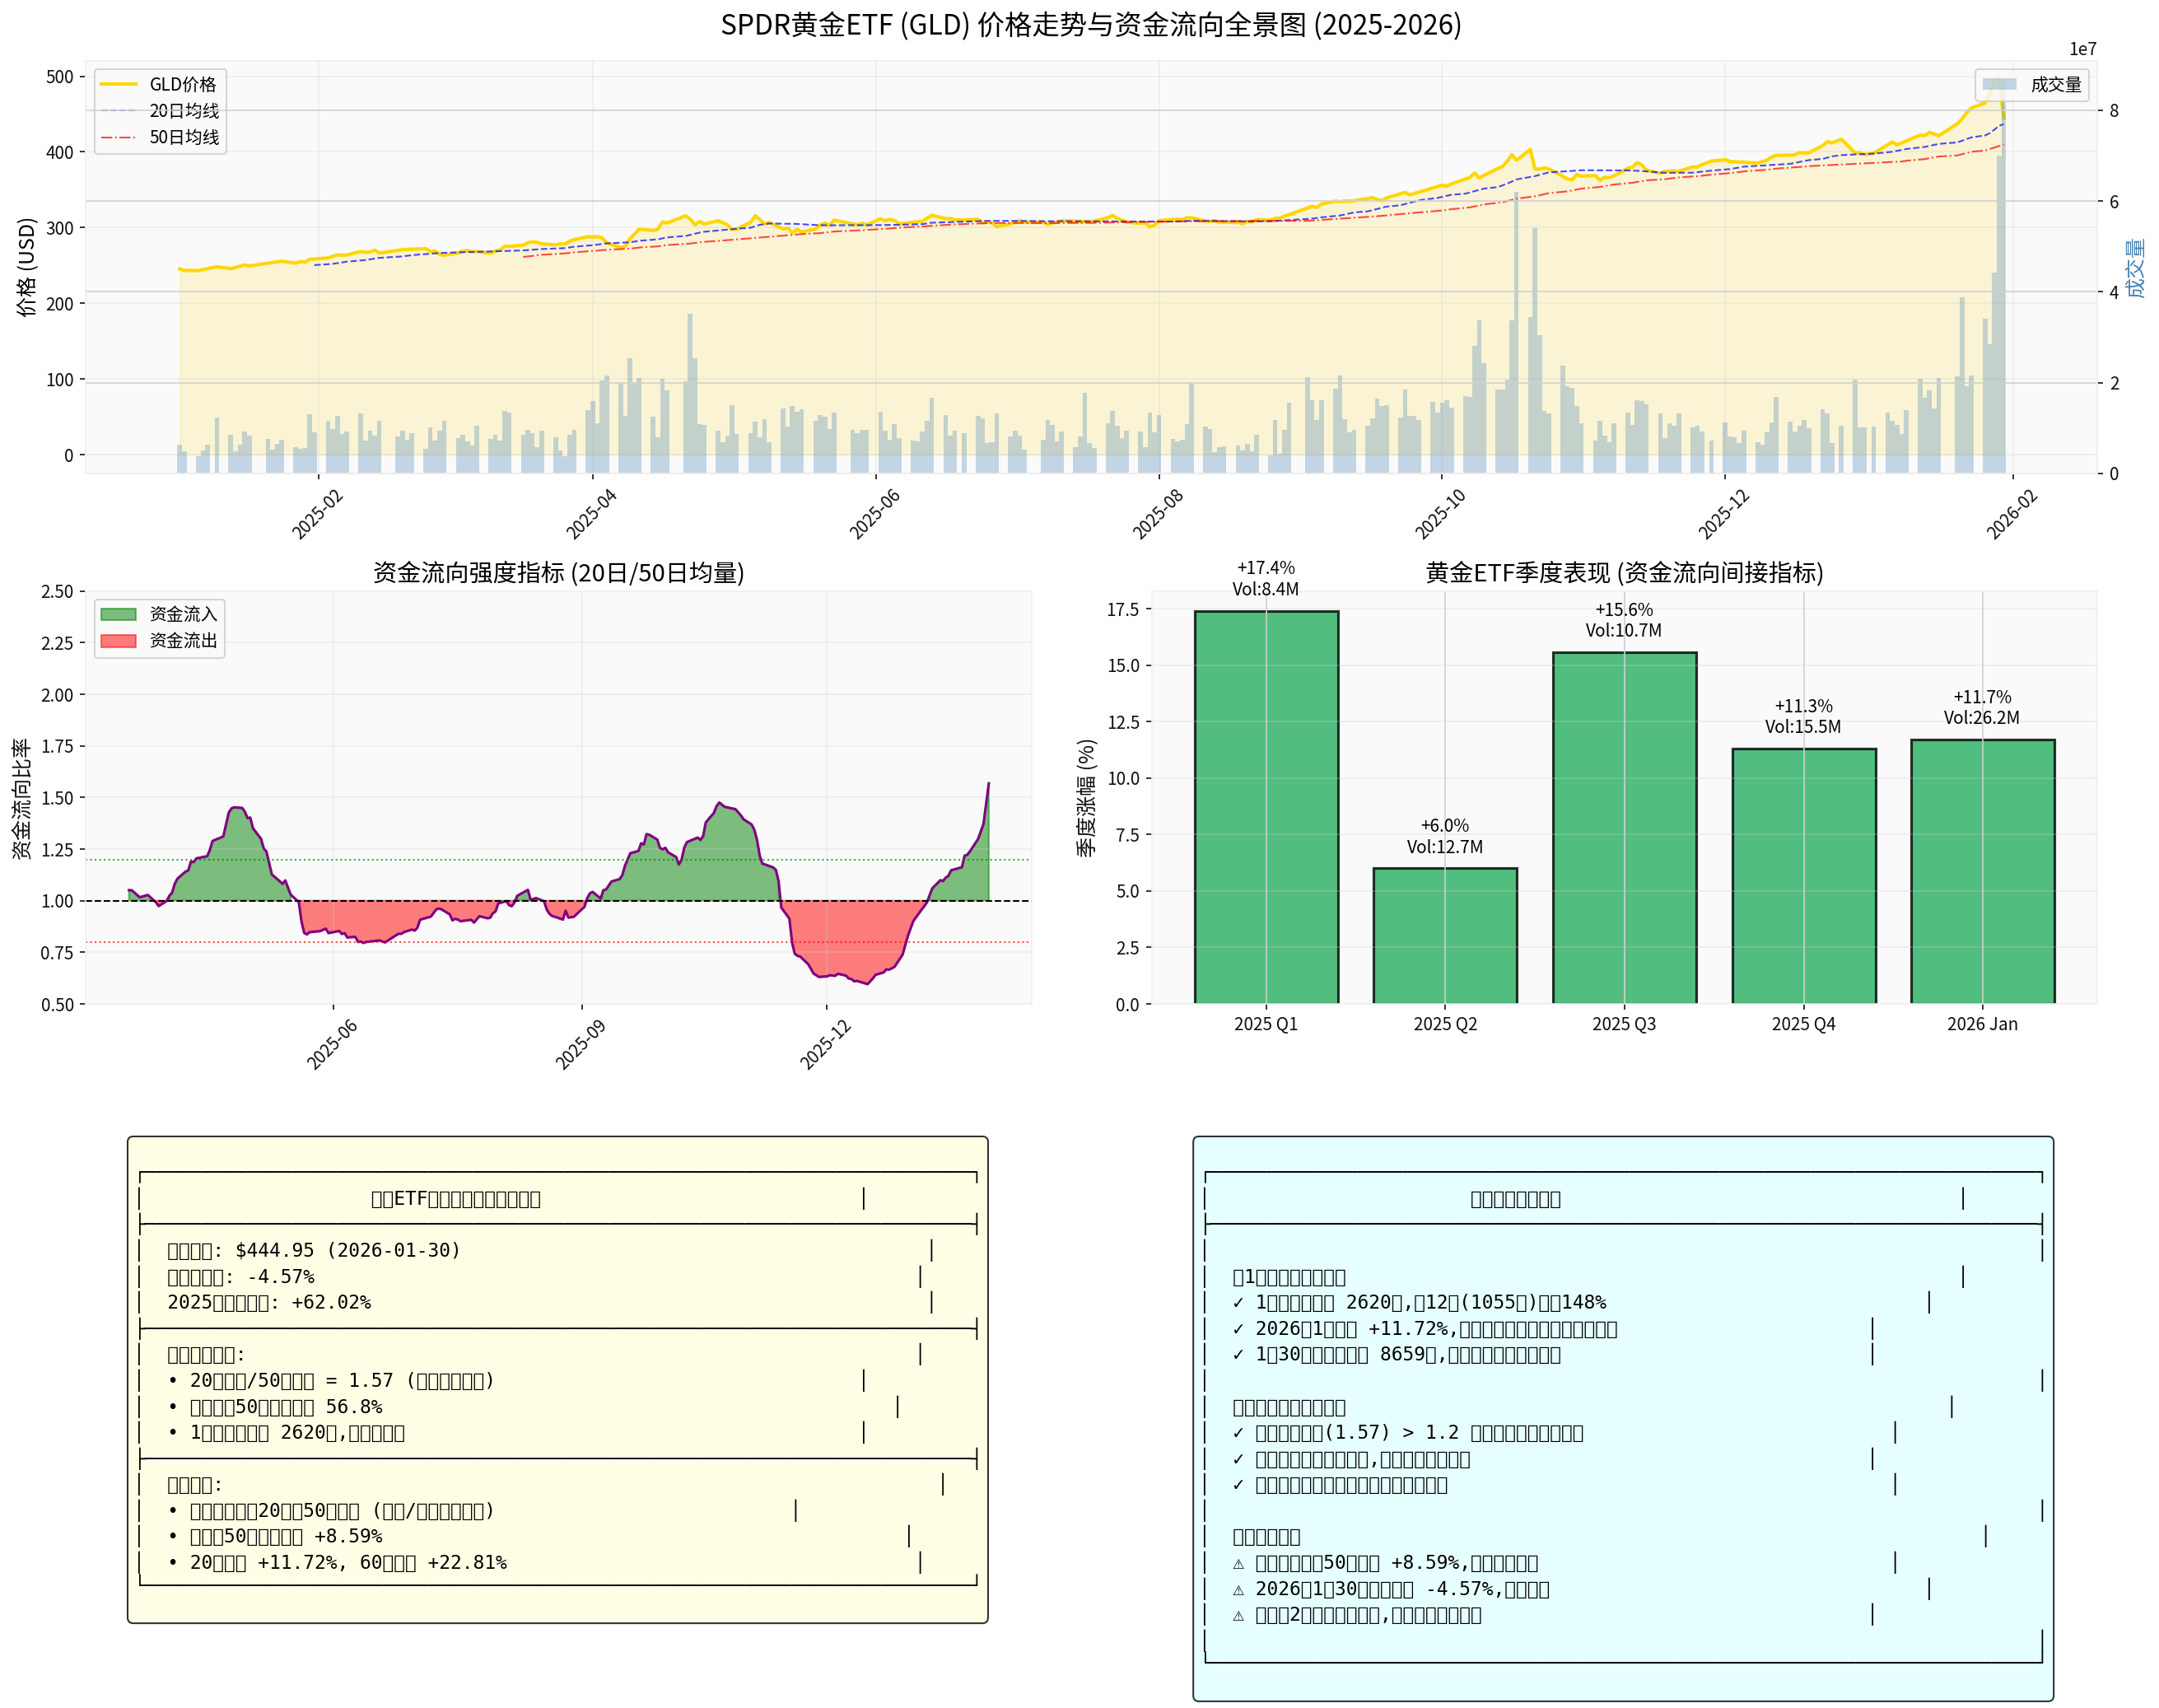
Task: Click the 2025-10 tick label on price chart
Action: (1439, 514)
